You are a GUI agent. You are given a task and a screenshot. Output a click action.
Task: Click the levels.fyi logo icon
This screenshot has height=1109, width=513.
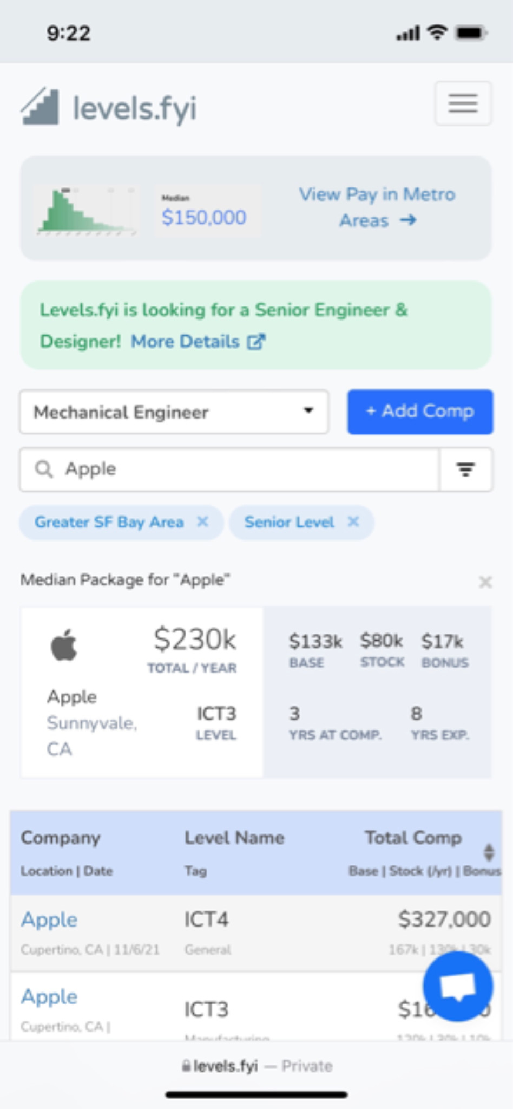[x=40, y=107]
